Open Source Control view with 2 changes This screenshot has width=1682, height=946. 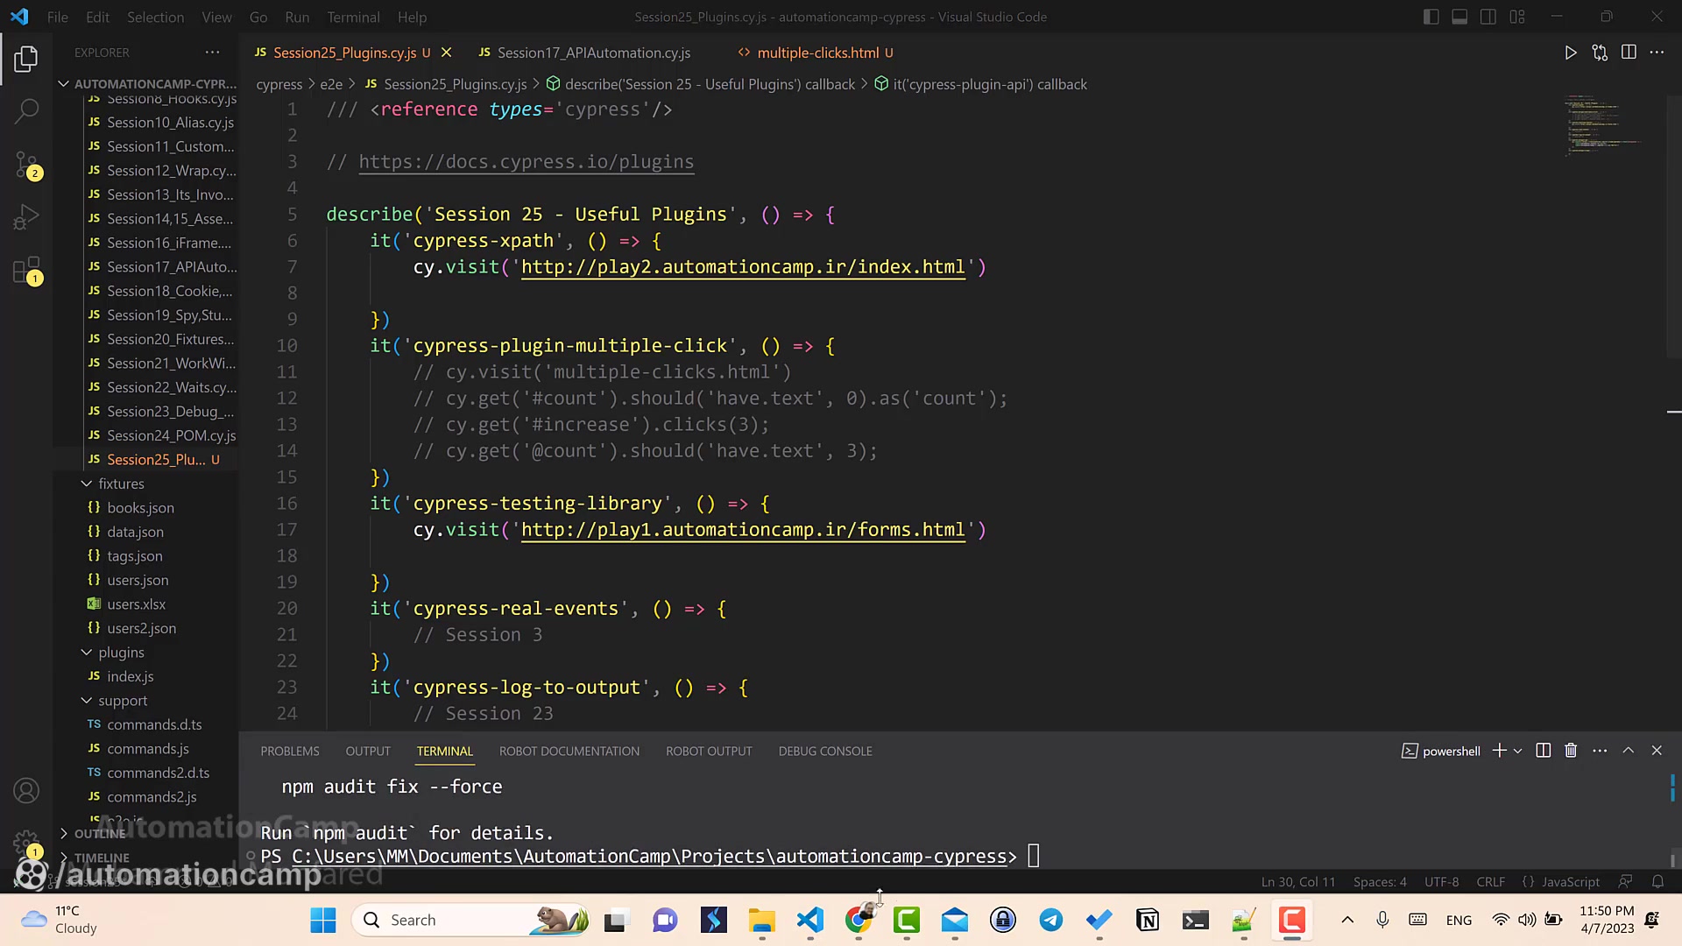tap(27, 165)
